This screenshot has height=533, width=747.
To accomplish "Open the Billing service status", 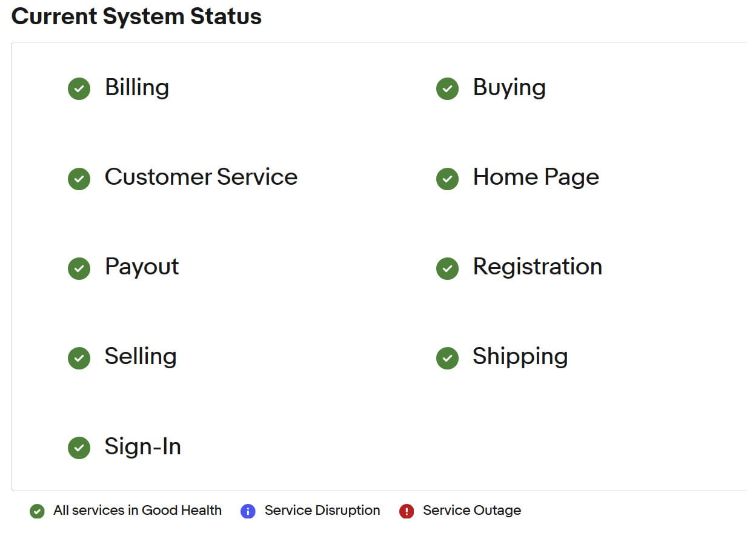I will click(137, 87).
